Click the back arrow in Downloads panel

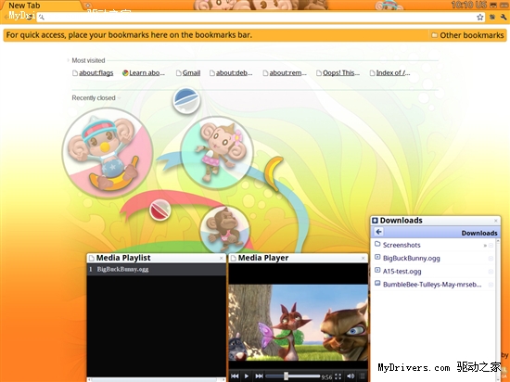point(378,232)
